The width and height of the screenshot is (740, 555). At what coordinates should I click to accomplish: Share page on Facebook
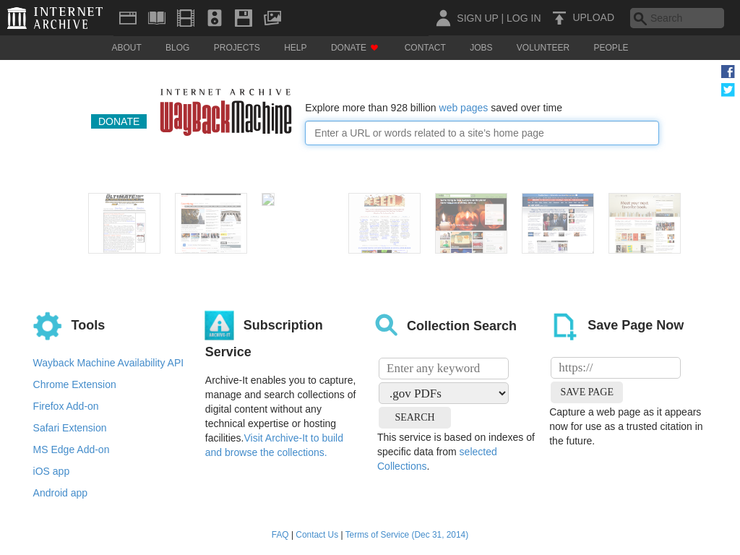(x=728, y=72)
